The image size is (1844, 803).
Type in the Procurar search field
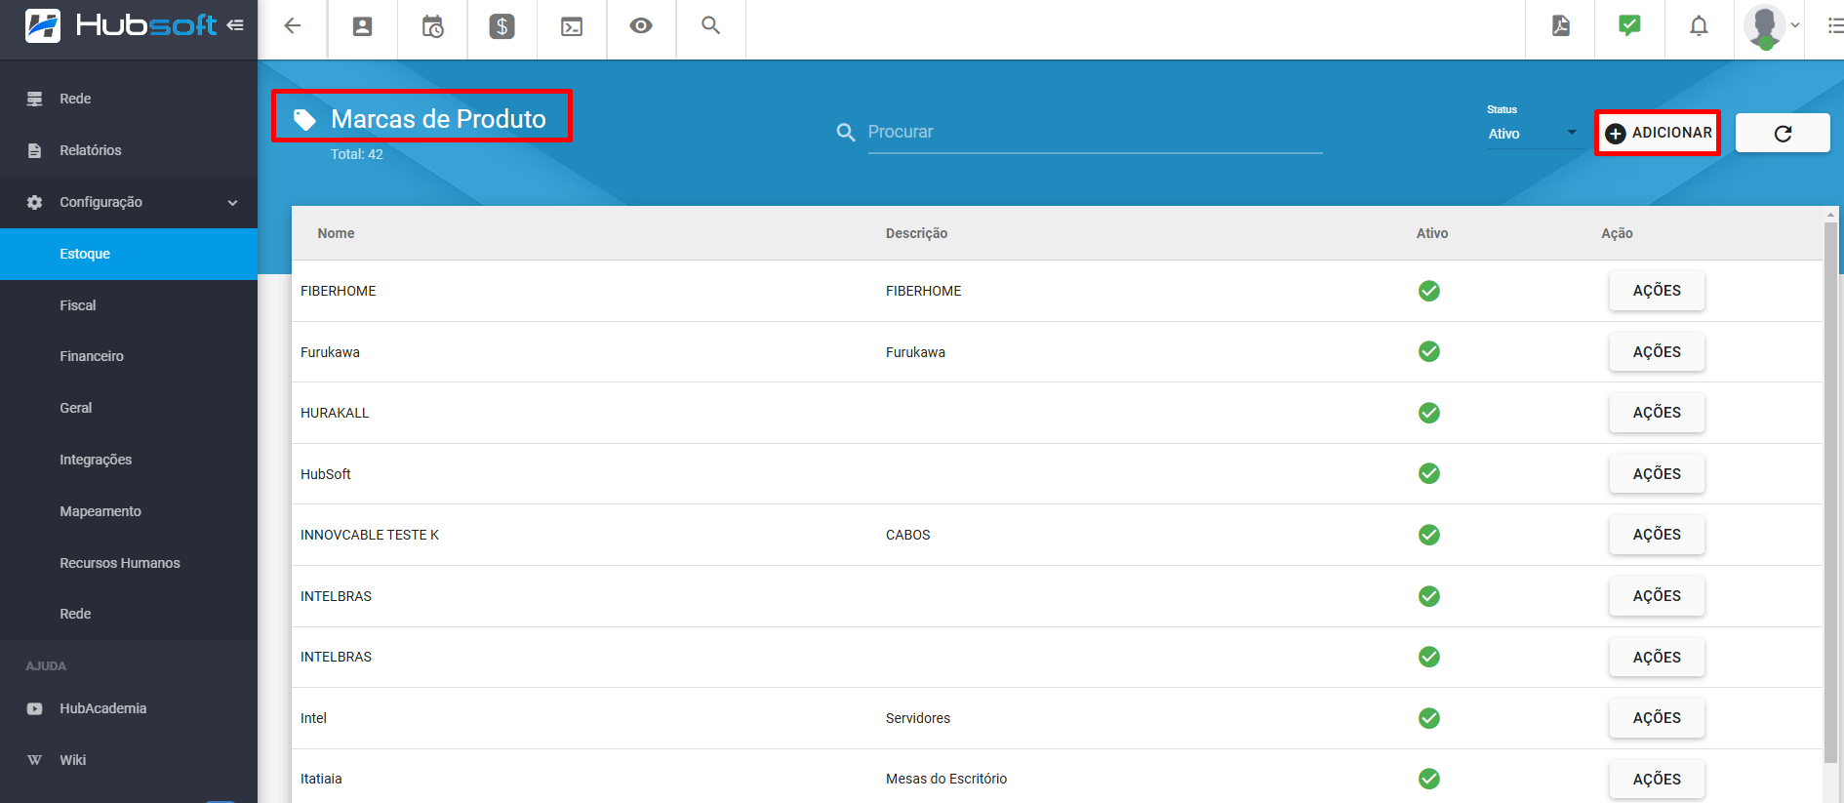pyautogui.click(x=1095, y=133)
